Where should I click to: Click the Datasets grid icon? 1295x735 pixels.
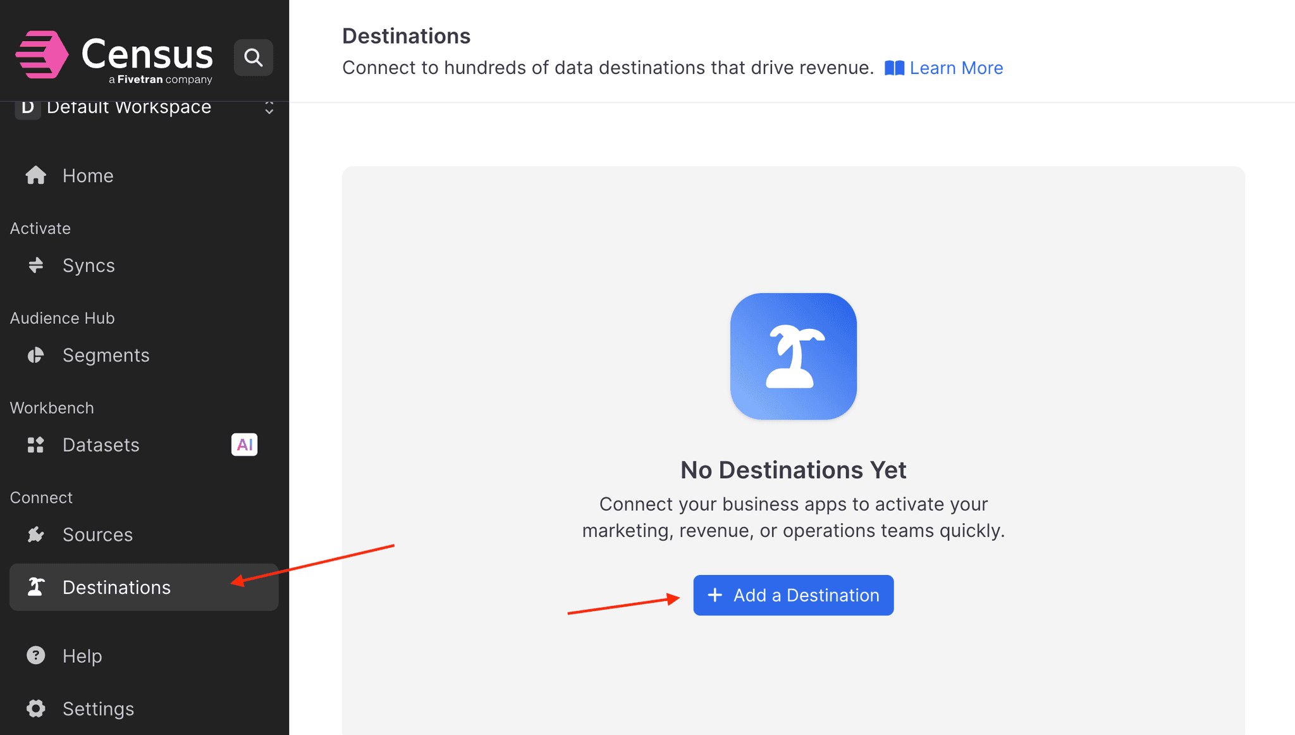pyautogui.click(x=36, y=444)
